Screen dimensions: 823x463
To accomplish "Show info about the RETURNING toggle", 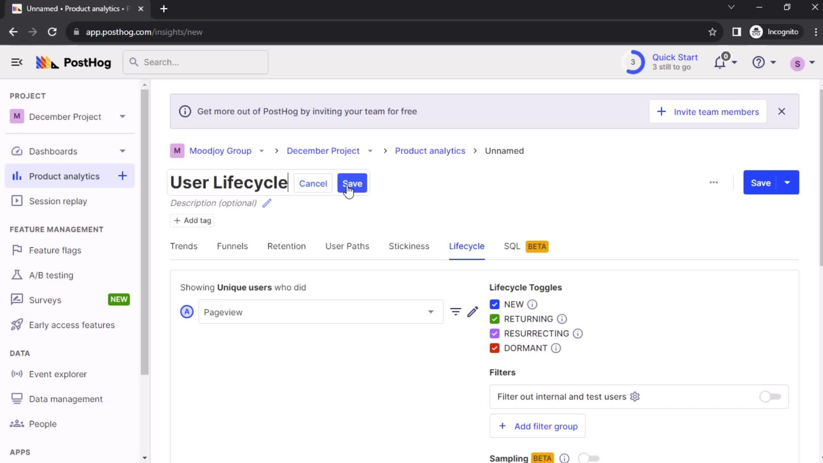I will click(562, 319).
